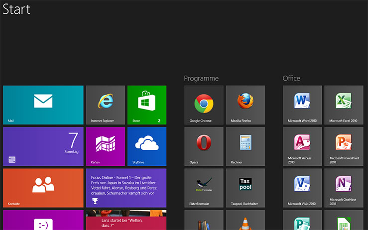Image resolution: width=368 pixels, height=230 pixels.
Task: Launch Microsoft Word 2010
Action: (302, 105)
